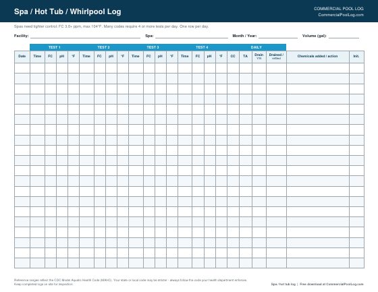Select the TEST 3 group header
The height and width of the screenshot is (292, 378).
click(153, 47)
